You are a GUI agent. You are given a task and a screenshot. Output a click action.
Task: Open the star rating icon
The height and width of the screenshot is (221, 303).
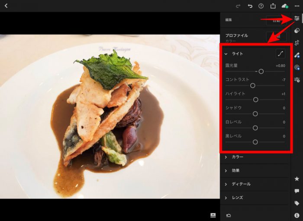[x=297, y=179]
